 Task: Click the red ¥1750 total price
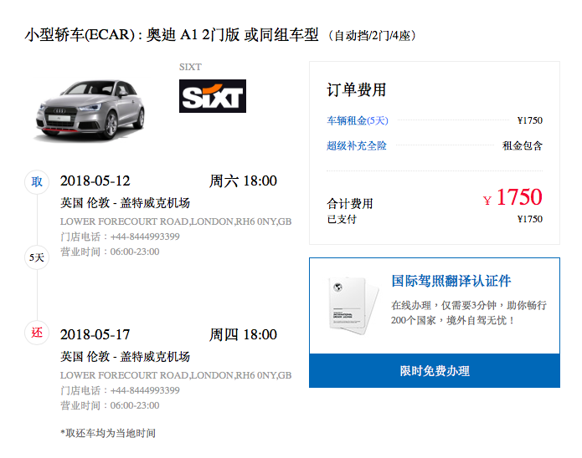click(512, 197)
